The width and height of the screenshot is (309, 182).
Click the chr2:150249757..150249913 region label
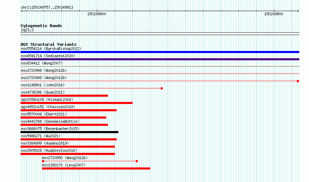pyautogui.click(x=47, y=7)
